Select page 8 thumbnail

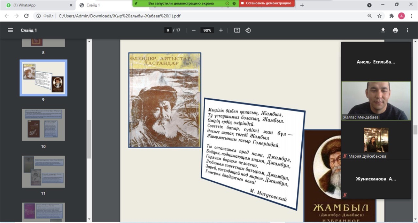pyautogui.click(x=43, y=43)
